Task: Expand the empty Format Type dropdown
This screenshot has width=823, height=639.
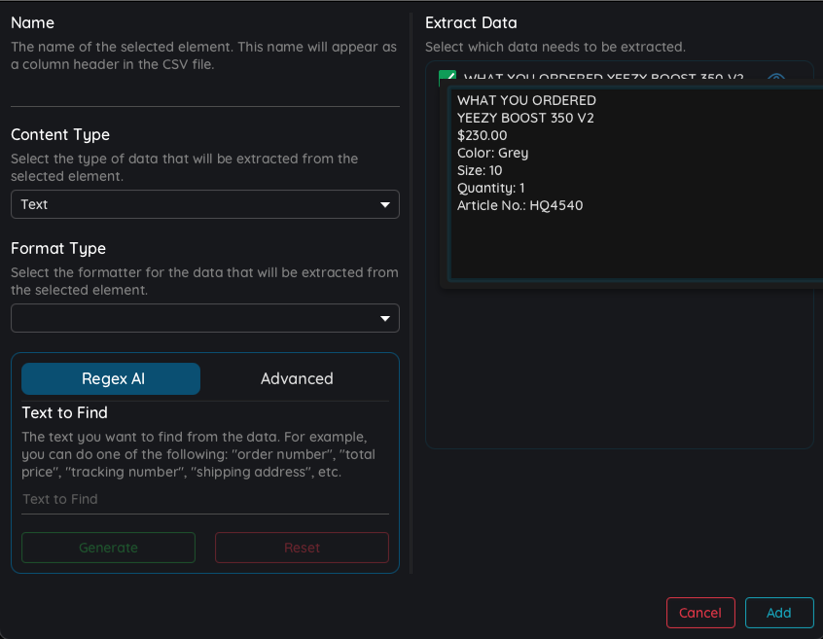Action: pyautogui.click(x=204, y=318)
